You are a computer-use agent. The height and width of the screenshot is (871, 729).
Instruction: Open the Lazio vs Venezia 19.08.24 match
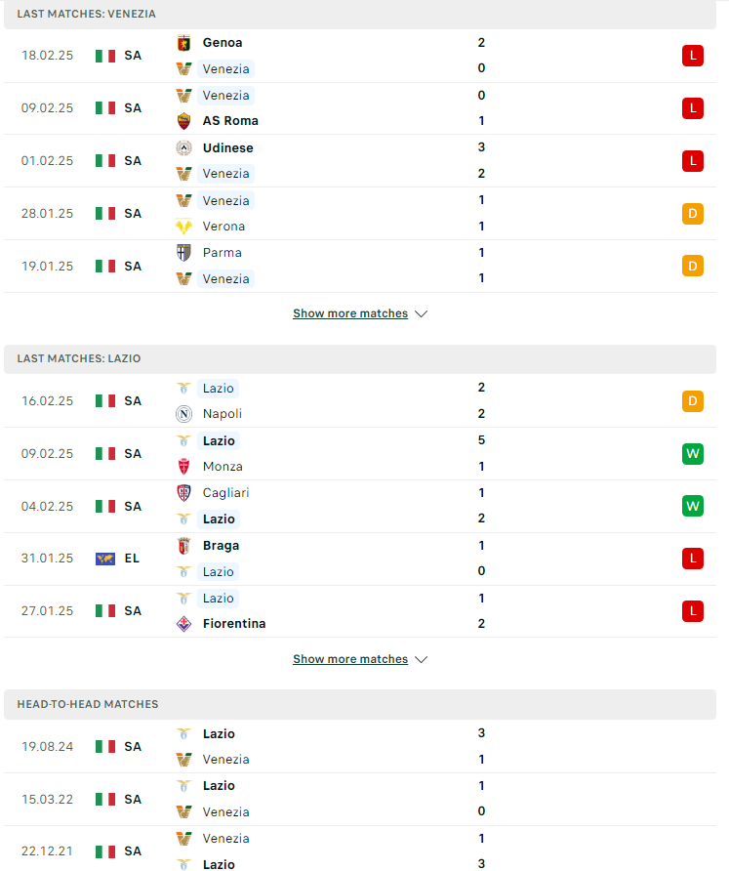tap(360, 747)
